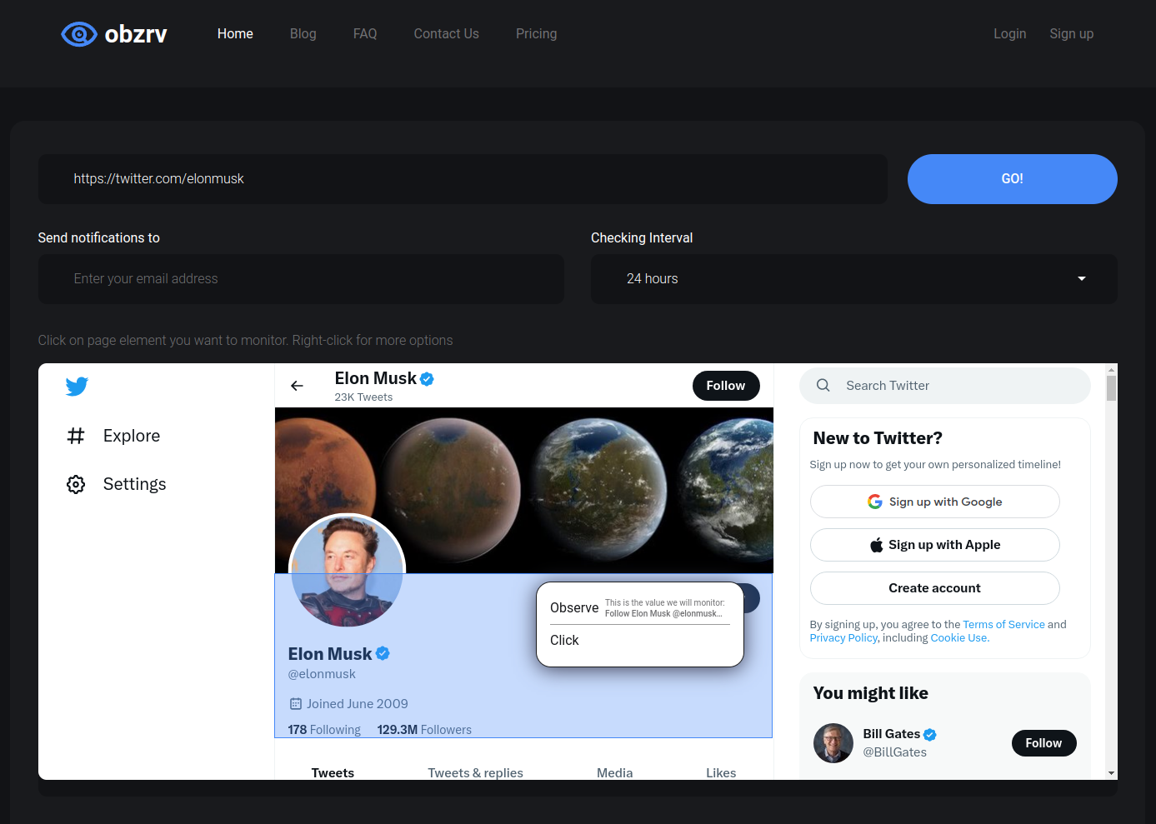Viewport: 1156px width, 824px height.
Task: Open the Pricing page
Action: [x=537, y=34]
